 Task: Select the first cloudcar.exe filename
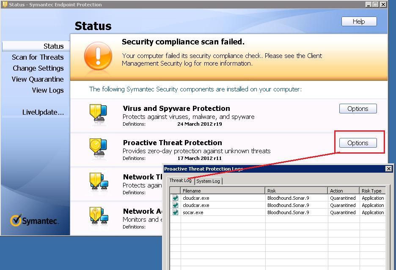pos(196,198)
